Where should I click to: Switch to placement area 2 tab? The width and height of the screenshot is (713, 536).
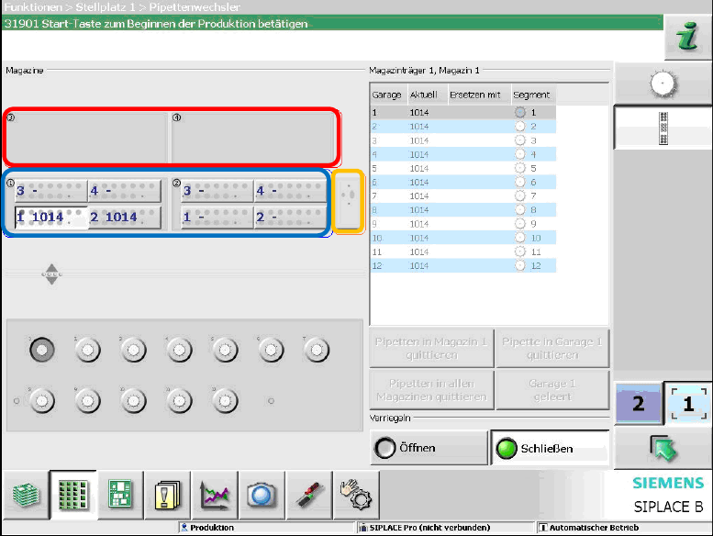[x=638, y=404]
